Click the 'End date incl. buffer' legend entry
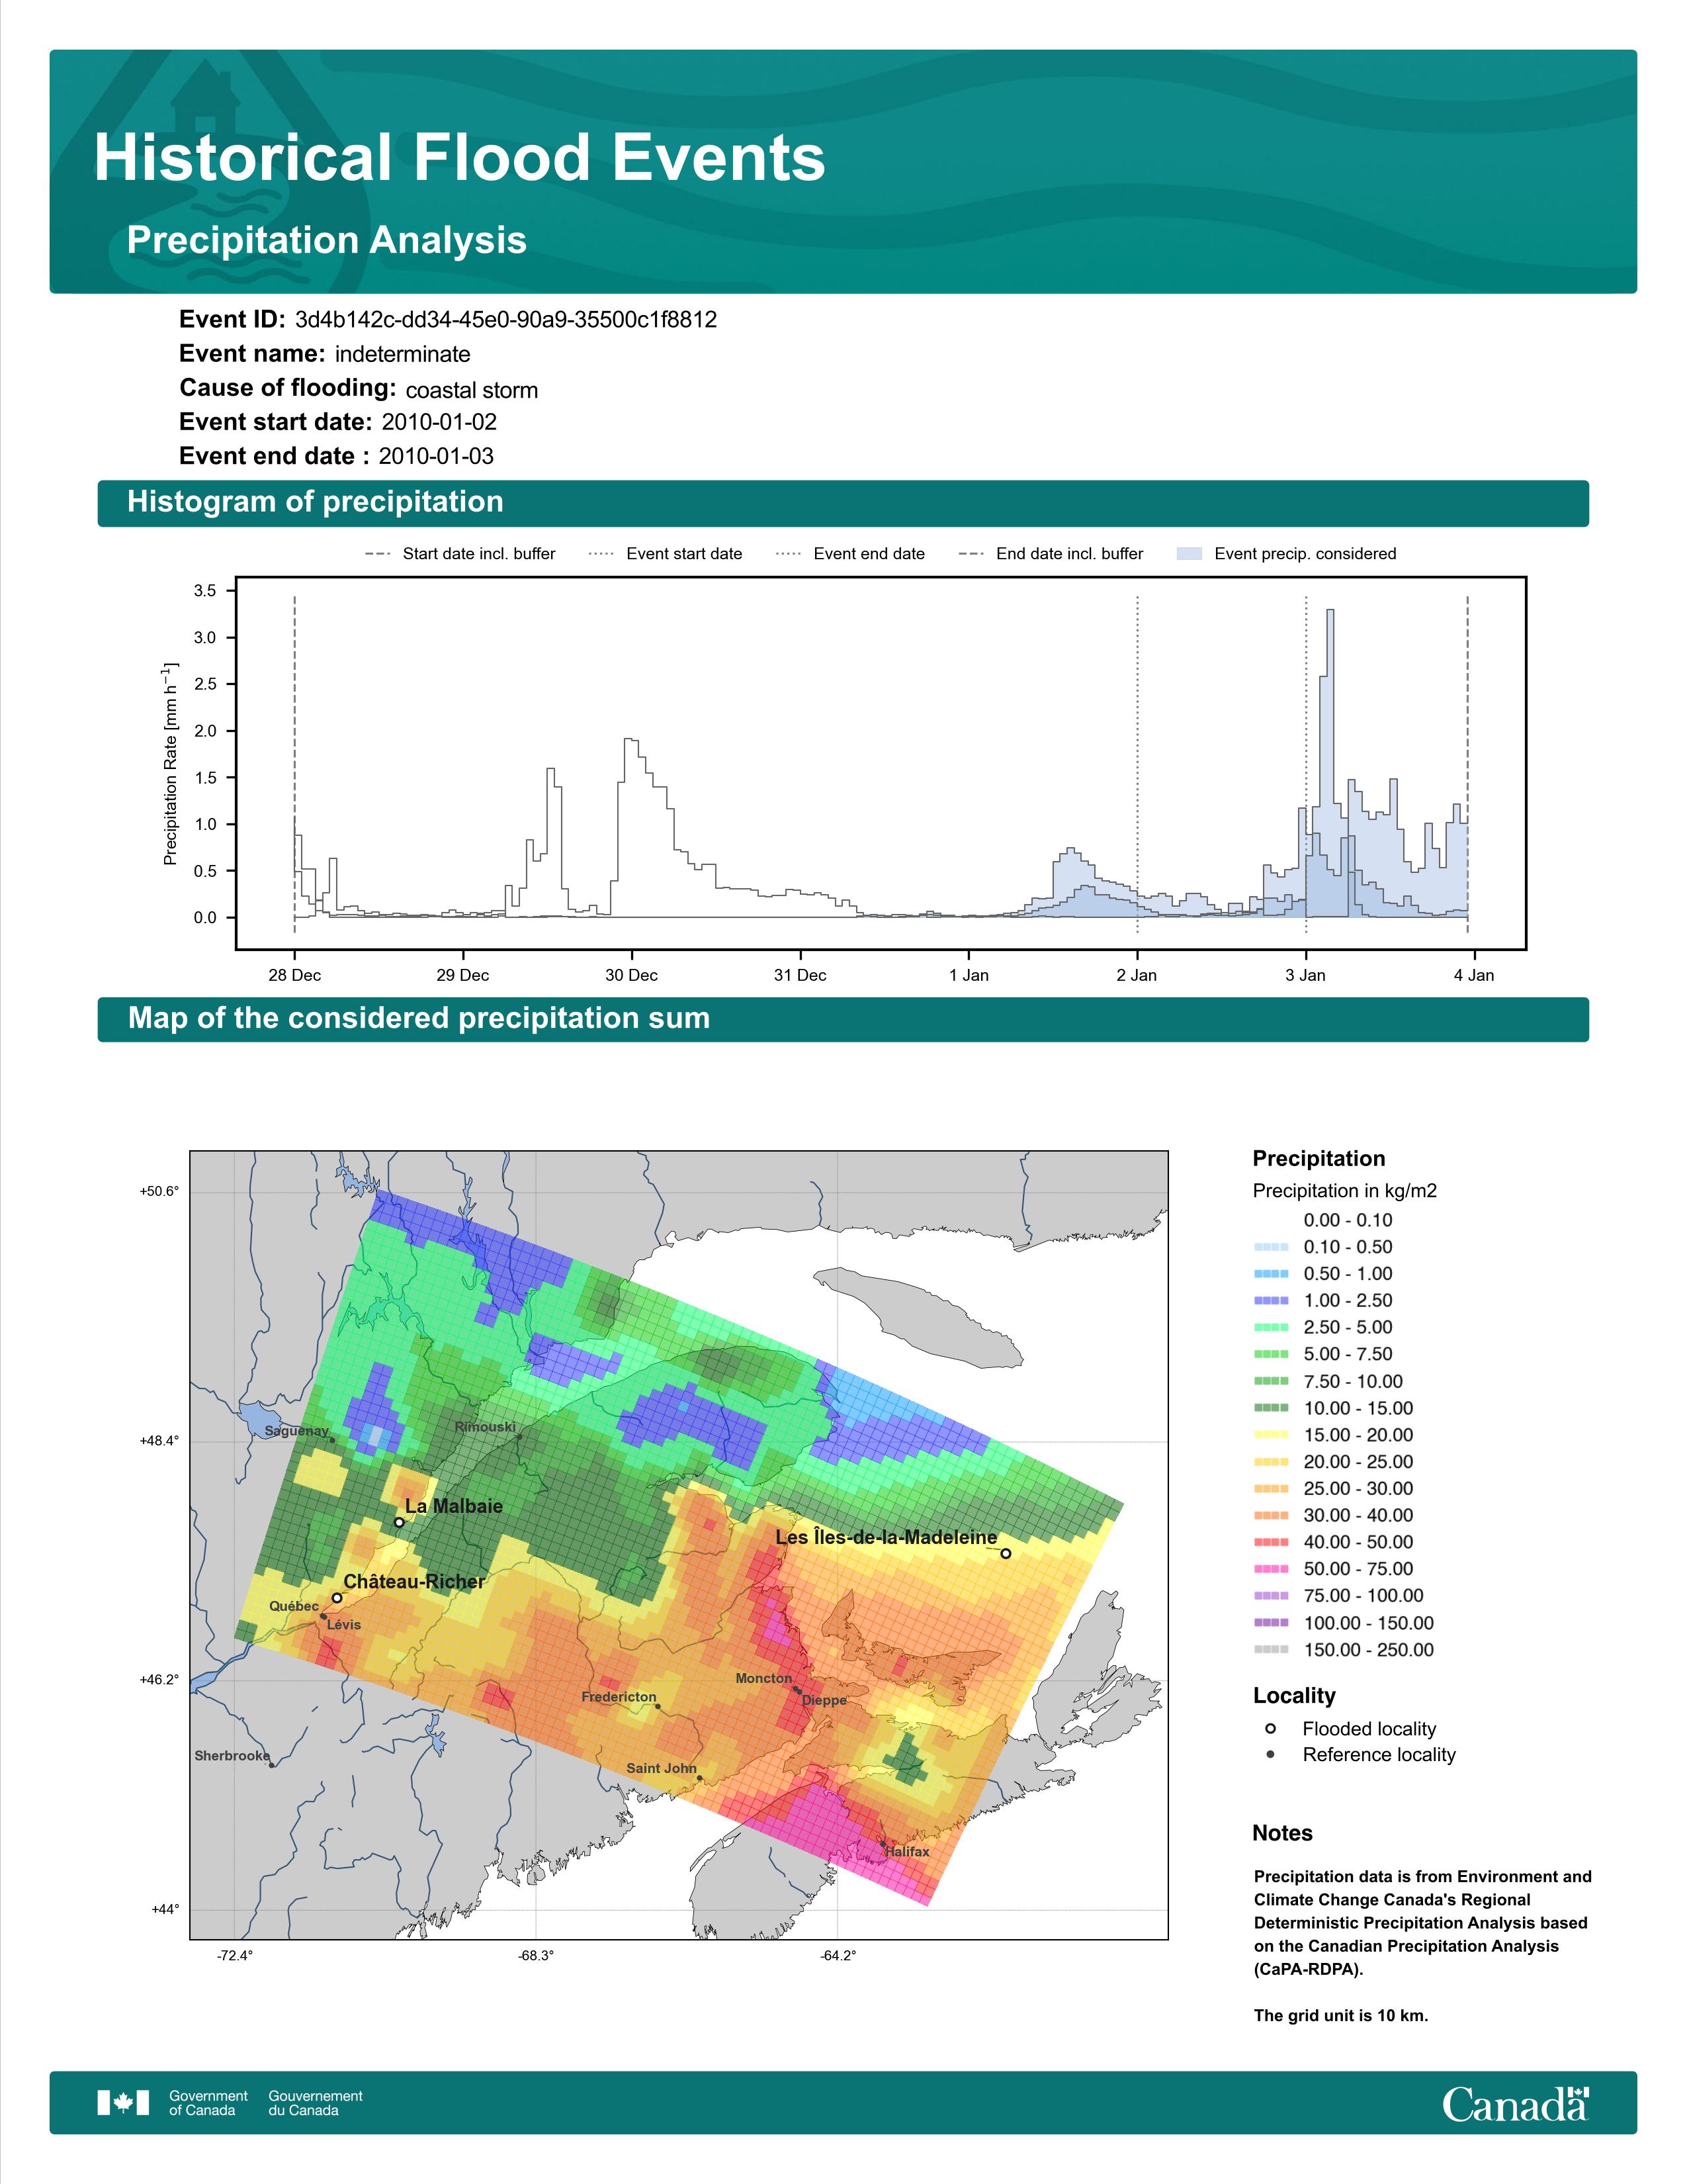 1051,554
